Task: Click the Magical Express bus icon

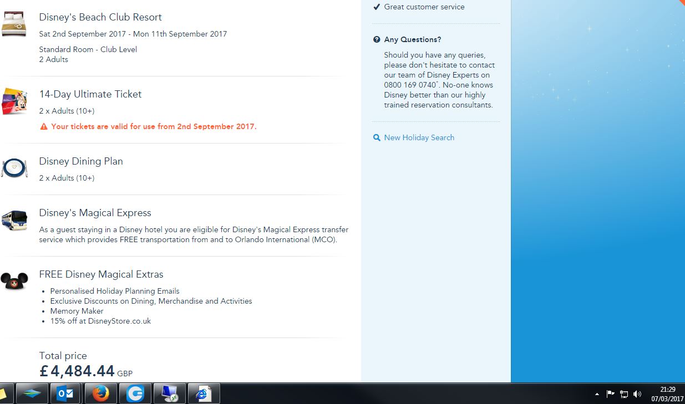Action: click(14, 220)
